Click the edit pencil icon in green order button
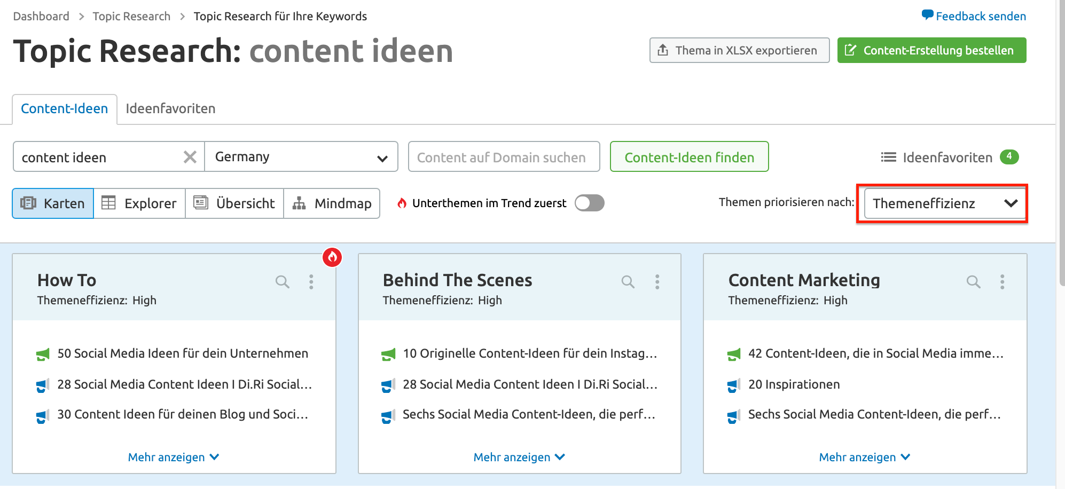This screenshot has width=1065, height=489. click(x=850, y=50)
